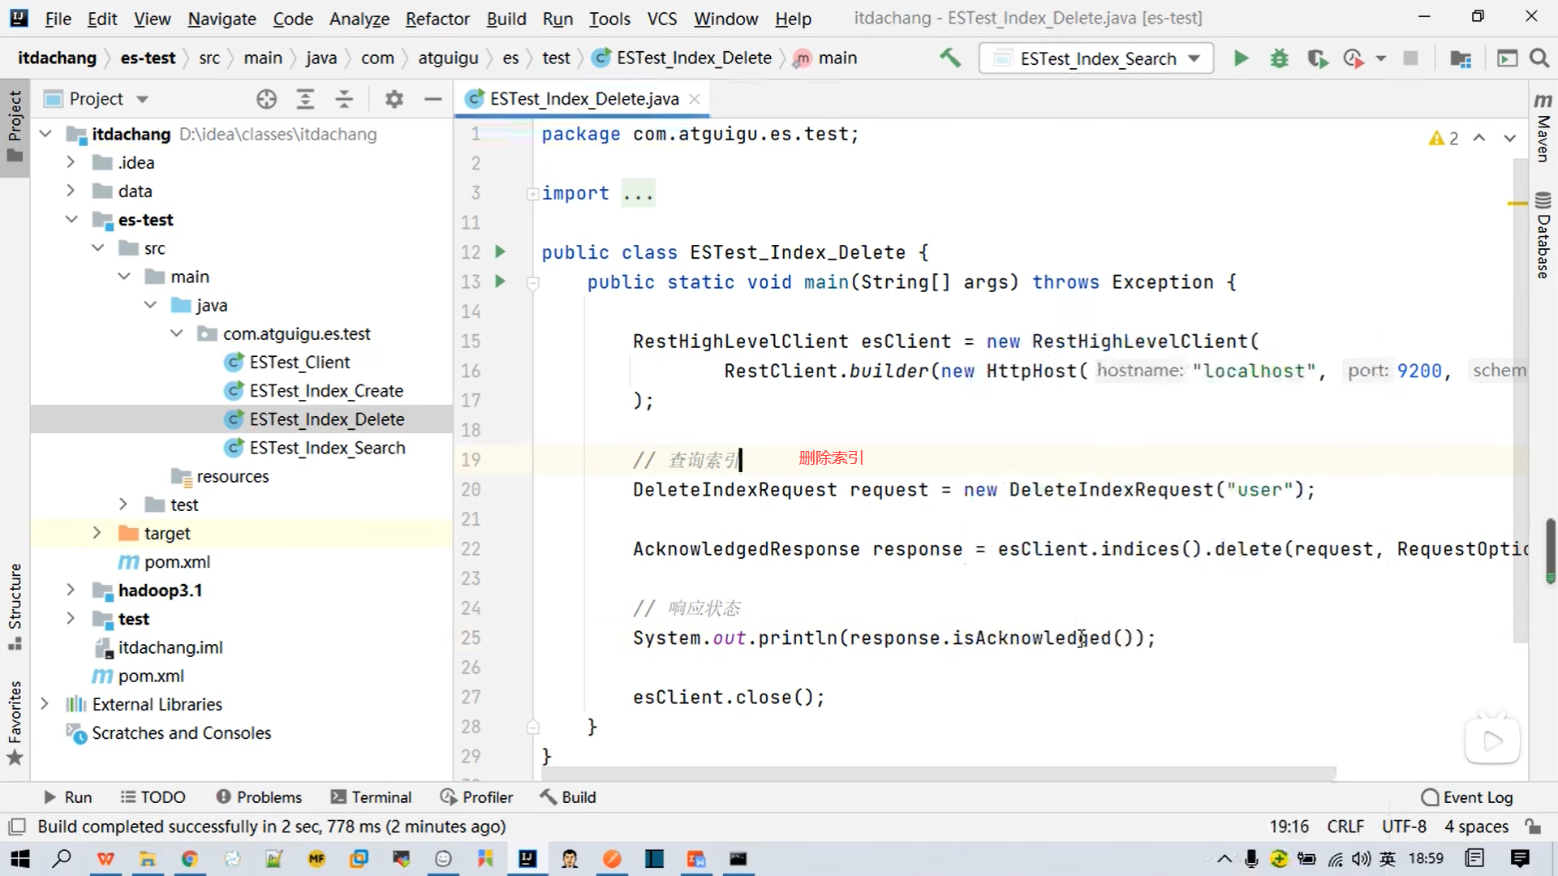Open the Event Log
Viewport: 1558px width, 876px height.
pos(1467,797)
